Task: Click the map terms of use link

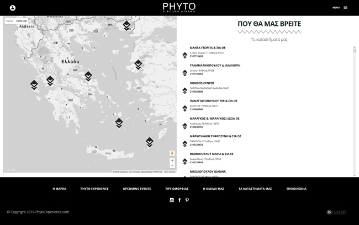Action: tap(170, 172)
